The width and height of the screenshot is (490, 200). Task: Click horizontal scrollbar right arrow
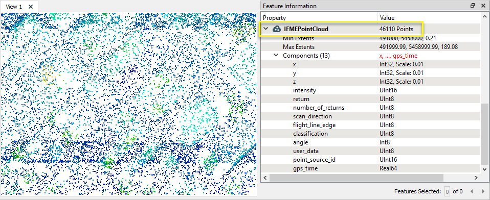click(x=476, y=178)
